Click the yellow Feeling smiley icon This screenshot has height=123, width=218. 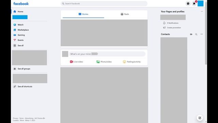[x=124, y=61]
